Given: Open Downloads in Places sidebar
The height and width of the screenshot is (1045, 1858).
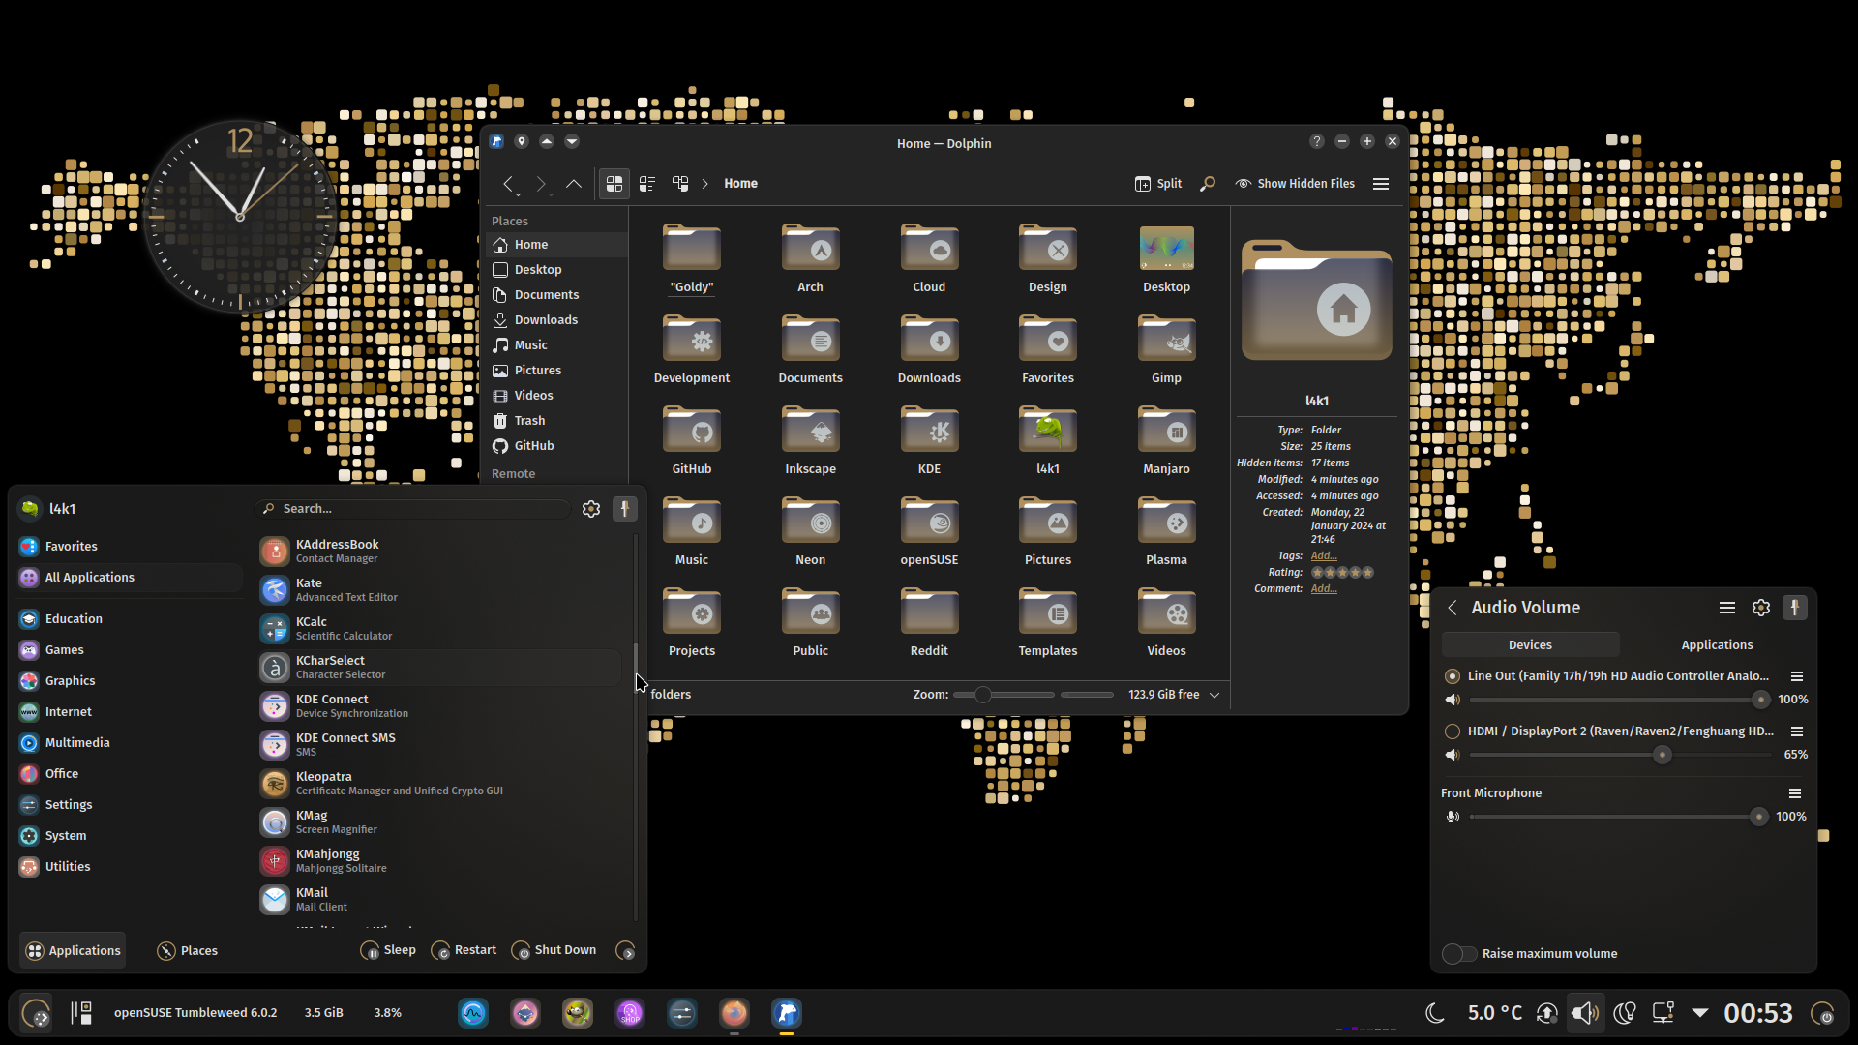Looking at the screenshot, I should [x=556, y=320].
